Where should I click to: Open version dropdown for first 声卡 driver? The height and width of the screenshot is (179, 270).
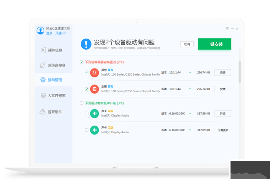click(x=190, y=114)
